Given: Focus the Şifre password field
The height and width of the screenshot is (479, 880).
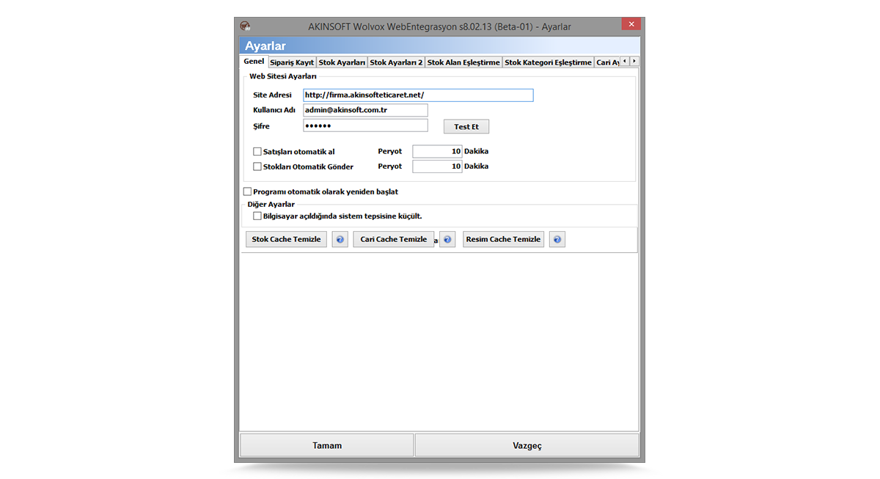Looking at the screenshot, I should [x=365, y=126].
